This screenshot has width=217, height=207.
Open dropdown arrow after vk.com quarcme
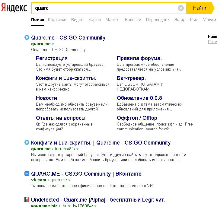(x=69, y=180)
